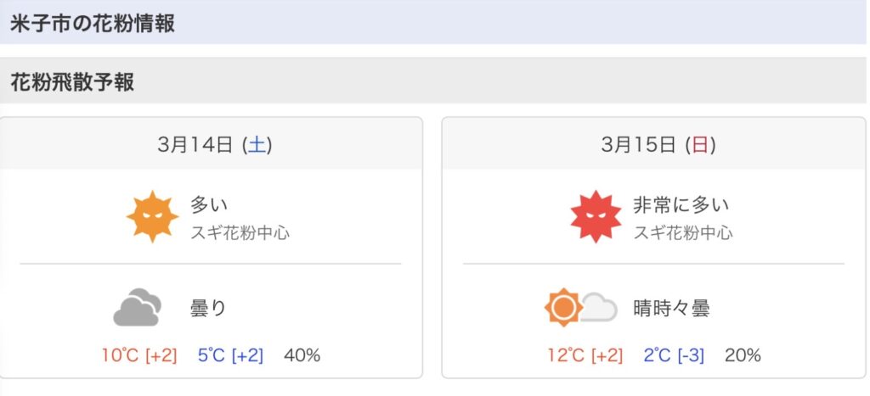The width and height of the screenshot is (870, 396).
Task: Click the 花粉飛散予報 section heading
Action: tap(72, 82)
